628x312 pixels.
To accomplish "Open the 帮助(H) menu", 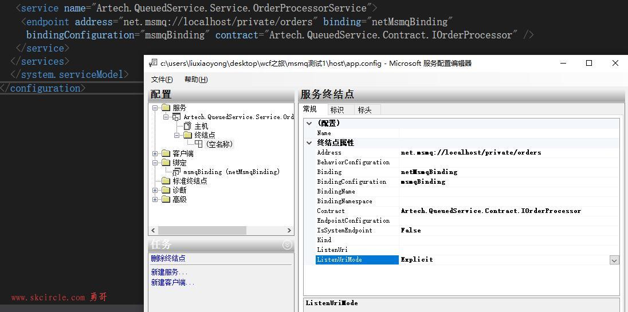I will [x=196, y=79].
